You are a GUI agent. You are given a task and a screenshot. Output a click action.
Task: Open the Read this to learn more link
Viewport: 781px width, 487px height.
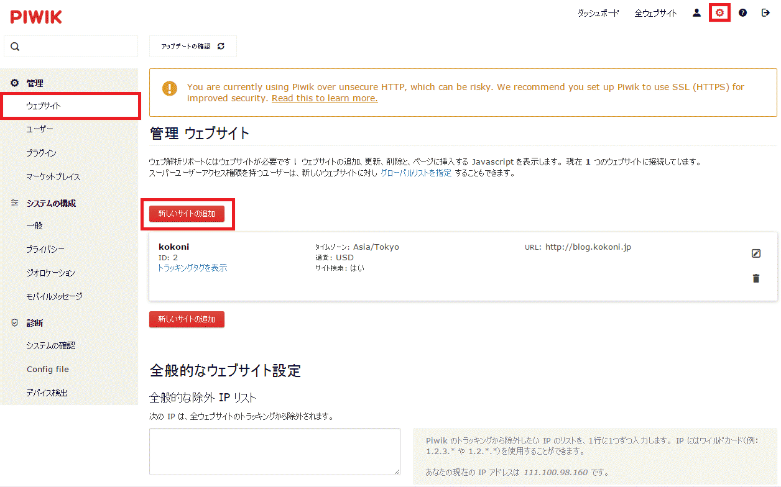point(325,98)
